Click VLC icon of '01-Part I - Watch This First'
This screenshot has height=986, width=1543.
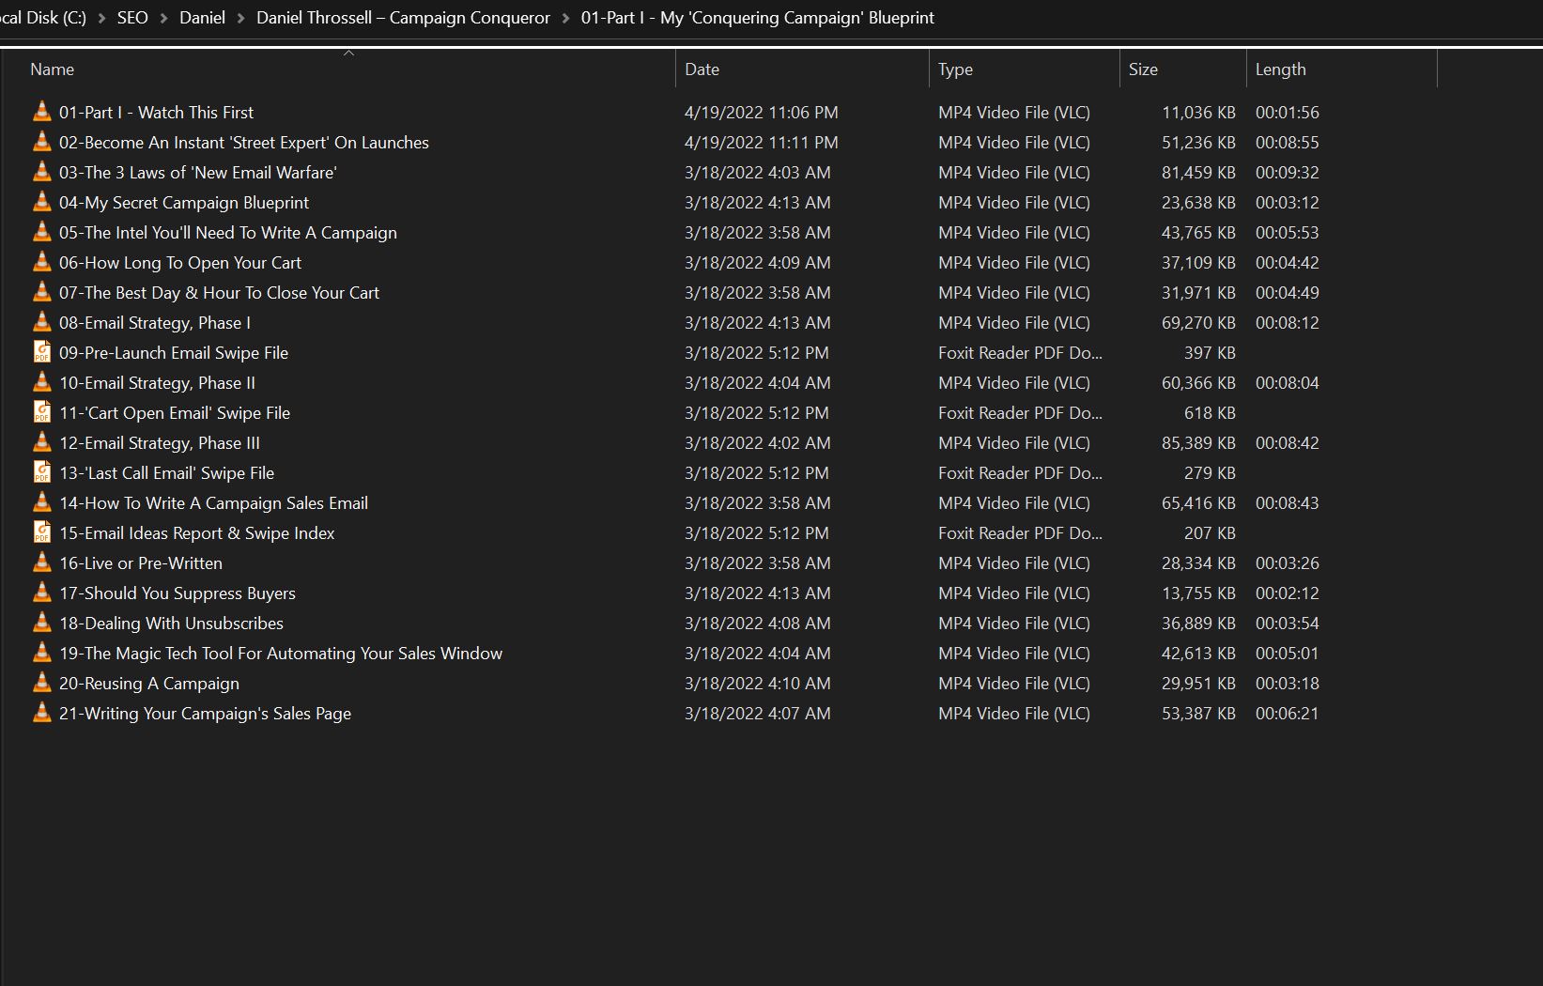[42, 112]
